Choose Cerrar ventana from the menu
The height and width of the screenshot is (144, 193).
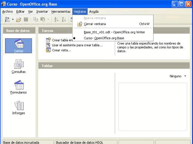pos(113,24)
